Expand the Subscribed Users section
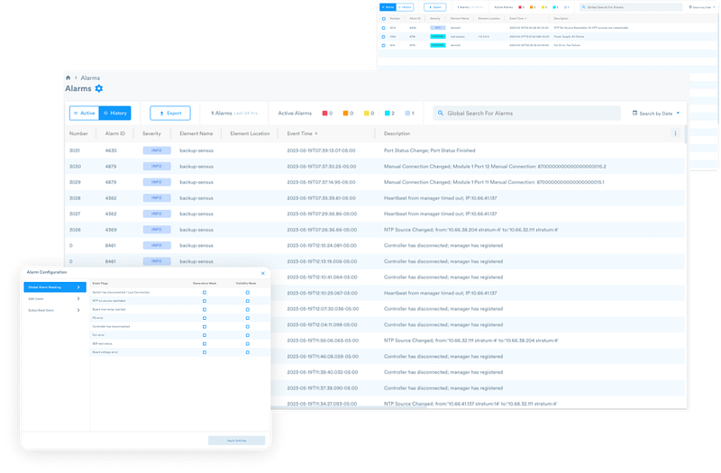Viewport: 721px width, 473px height. click(x=55, y=310)
